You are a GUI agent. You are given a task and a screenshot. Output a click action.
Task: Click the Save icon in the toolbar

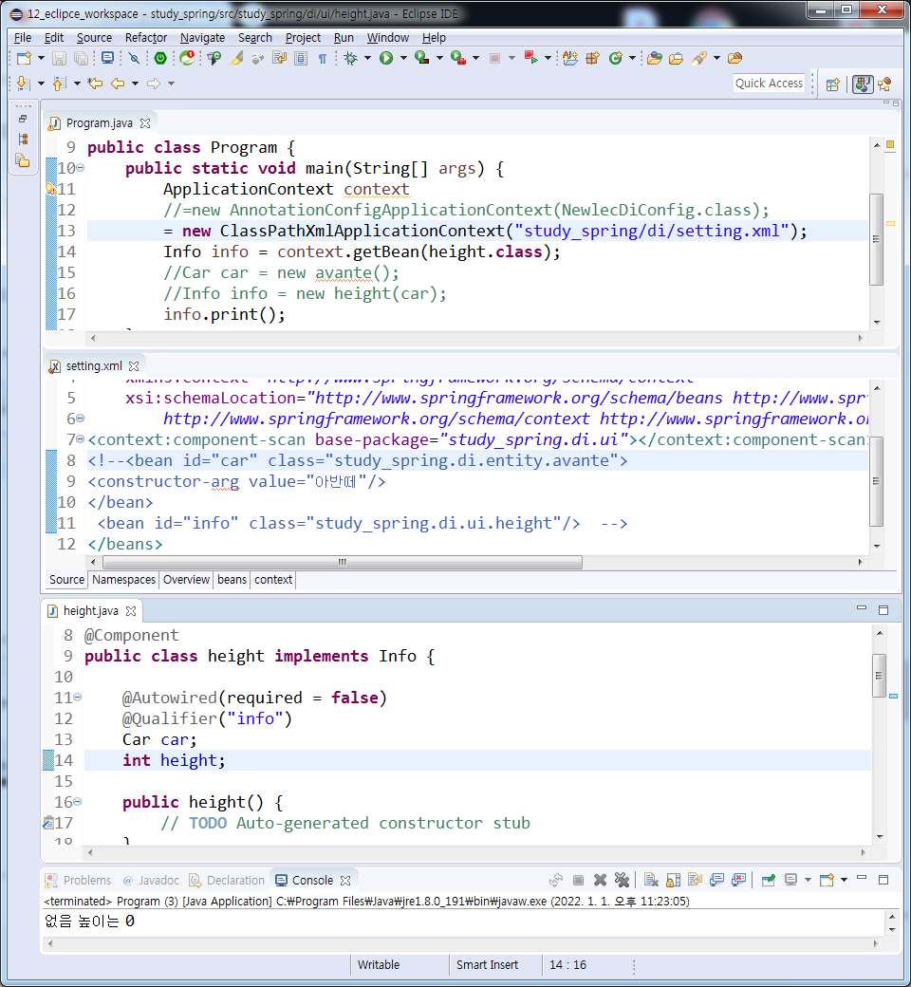click(x=59, y=59)
